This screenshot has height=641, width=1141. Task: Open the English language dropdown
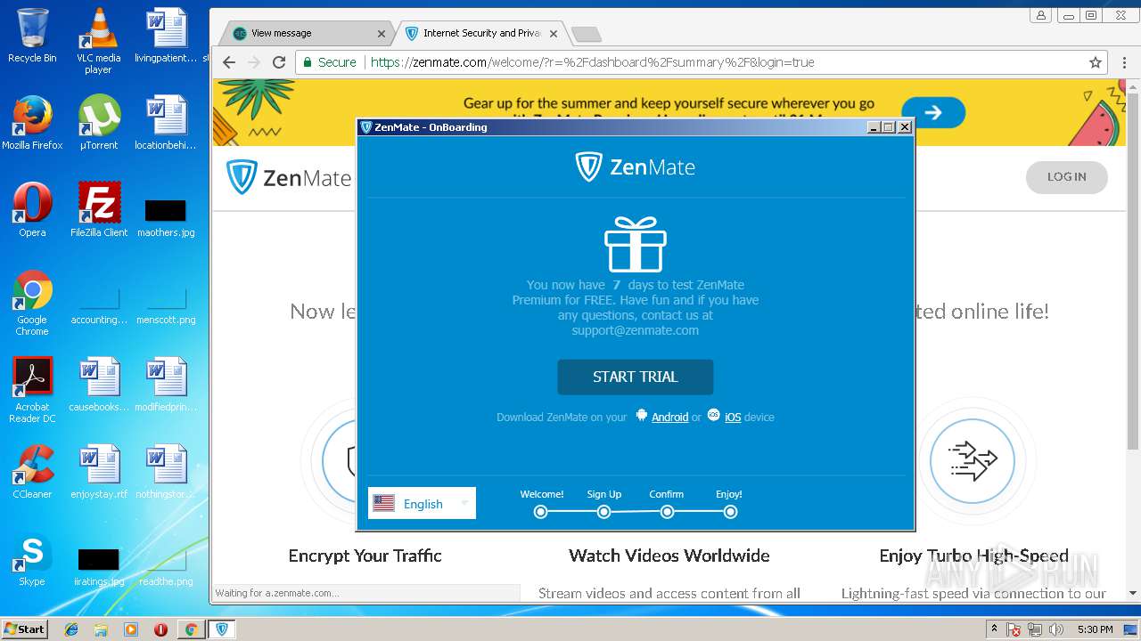[x=422, y=503]
